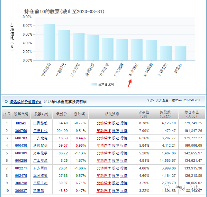Open stock code 600309 link
The height and width of the screenshot is (197, 207).
click(x=21, y=153)
